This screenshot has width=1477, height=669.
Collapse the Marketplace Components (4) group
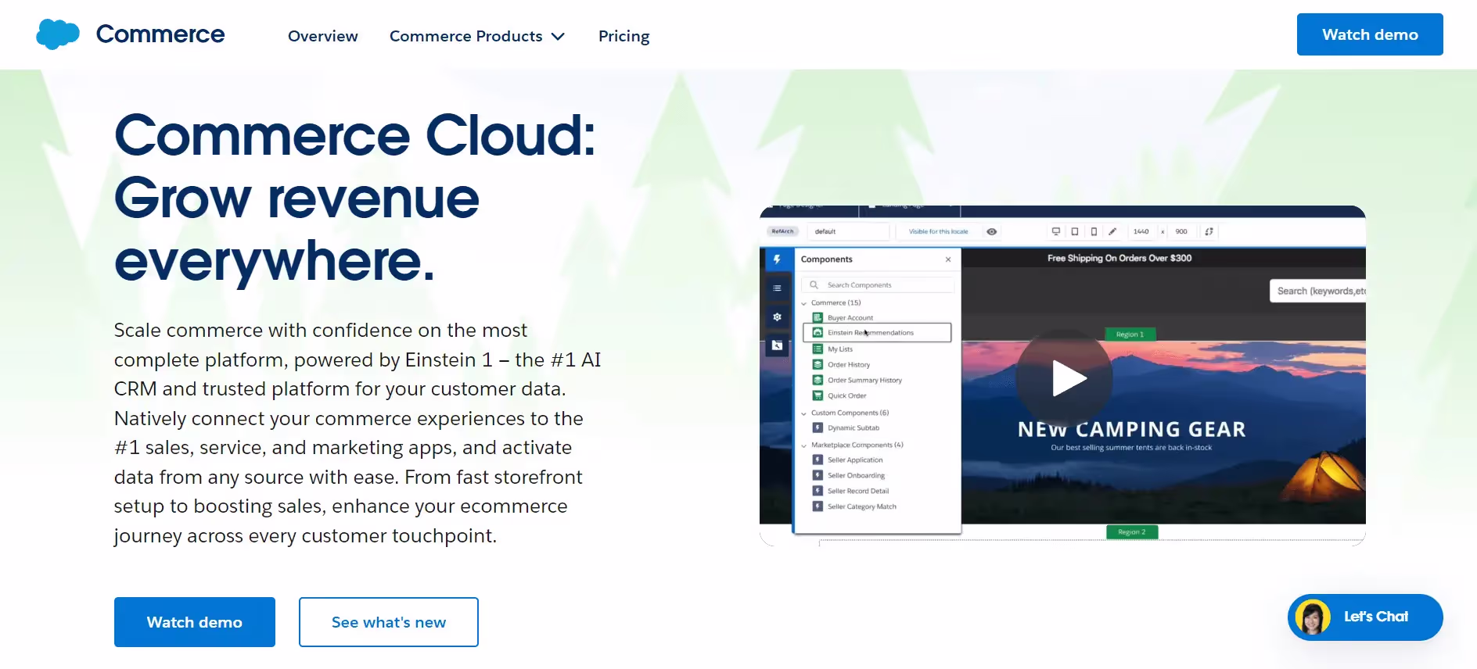coord(804,445)
